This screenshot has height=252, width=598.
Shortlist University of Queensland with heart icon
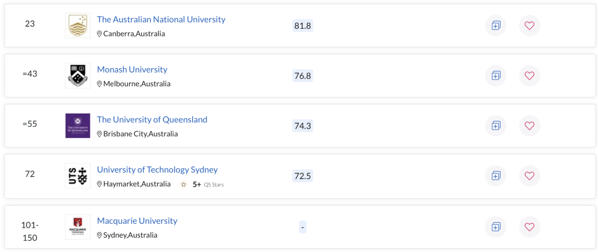tap(529, 125)
